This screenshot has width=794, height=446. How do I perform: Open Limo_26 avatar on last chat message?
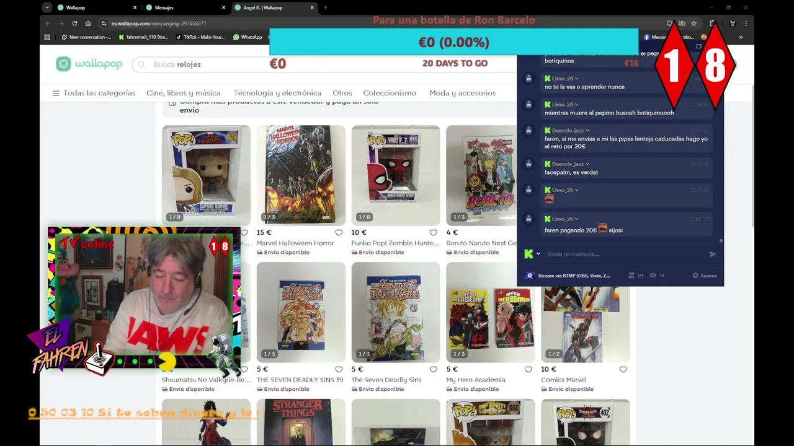(529, 219)
